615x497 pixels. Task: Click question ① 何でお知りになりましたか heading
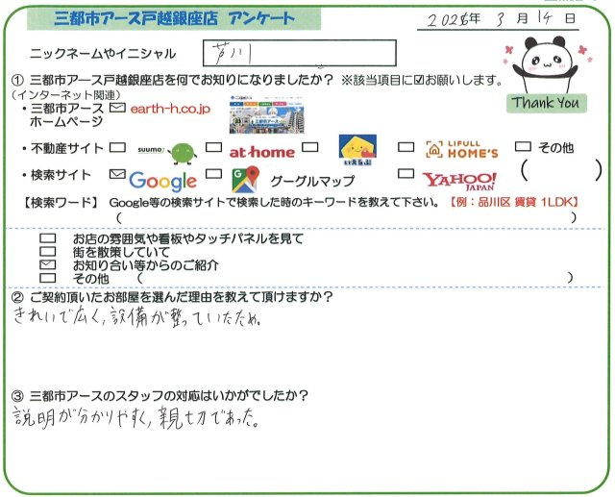(173, 81)
